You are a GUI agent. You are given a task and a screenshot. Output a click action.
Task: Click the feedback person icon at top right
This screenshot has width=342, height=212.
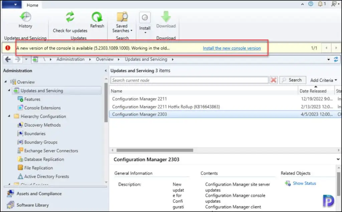(334, 4)
